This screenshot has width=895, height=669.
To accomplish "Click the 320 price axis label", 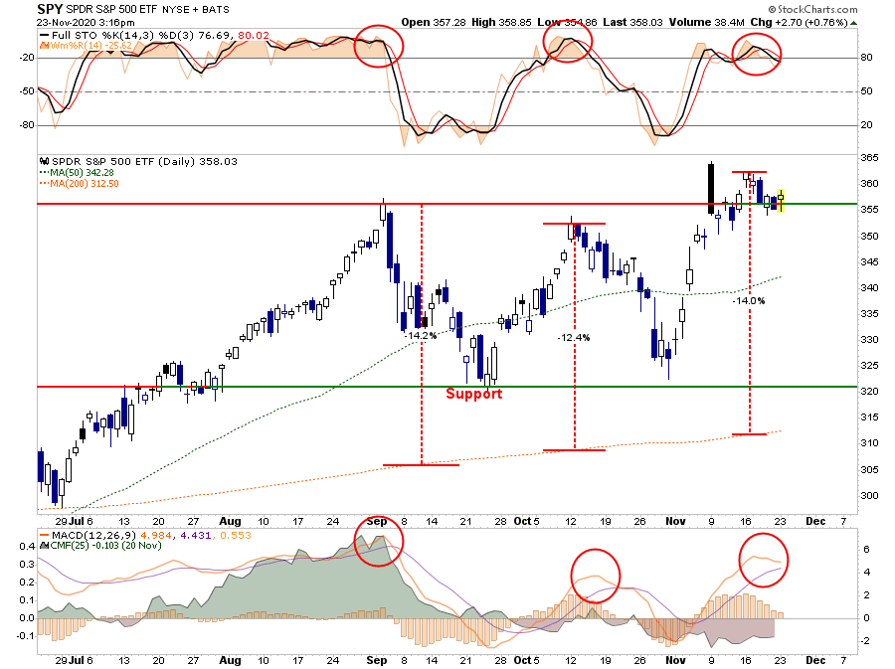I will pyautogui.click(x=870, y=392).
